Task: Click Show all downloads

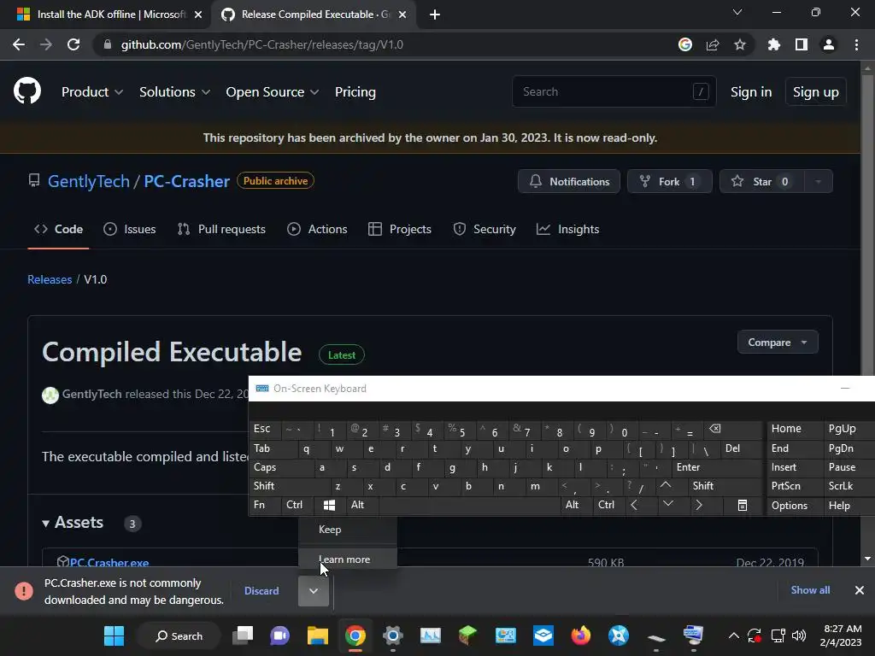Action: 810,590
